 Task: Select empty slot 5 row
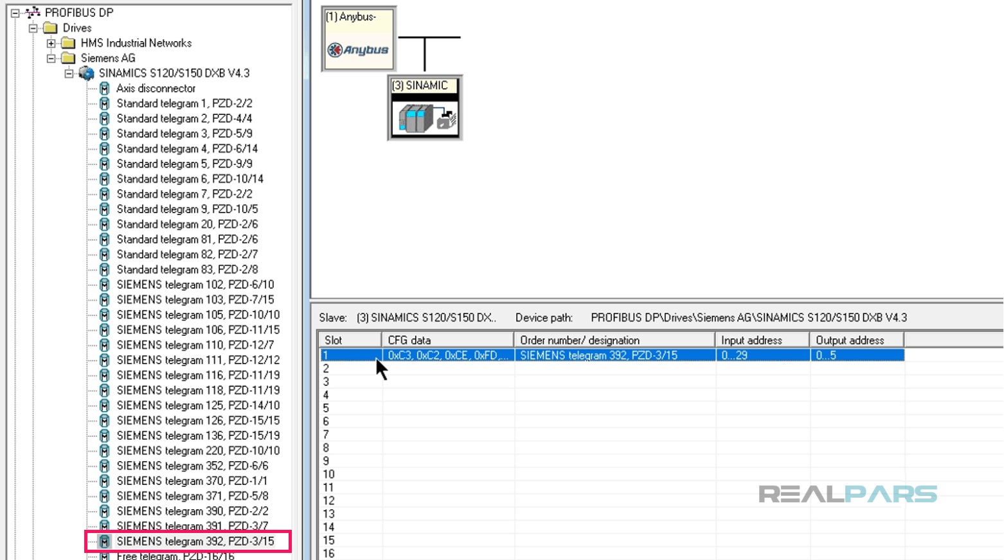pos(612,408)
